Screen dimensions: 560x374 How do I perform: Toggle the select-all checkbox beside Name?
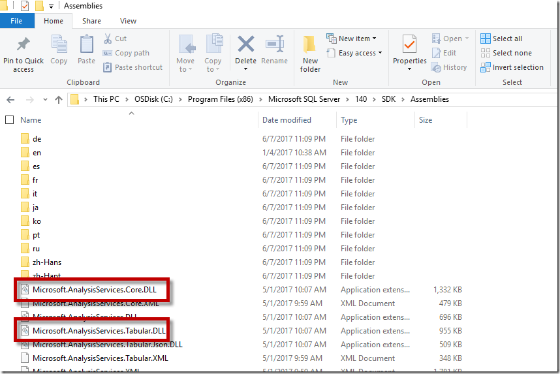[x=10, y=119]
